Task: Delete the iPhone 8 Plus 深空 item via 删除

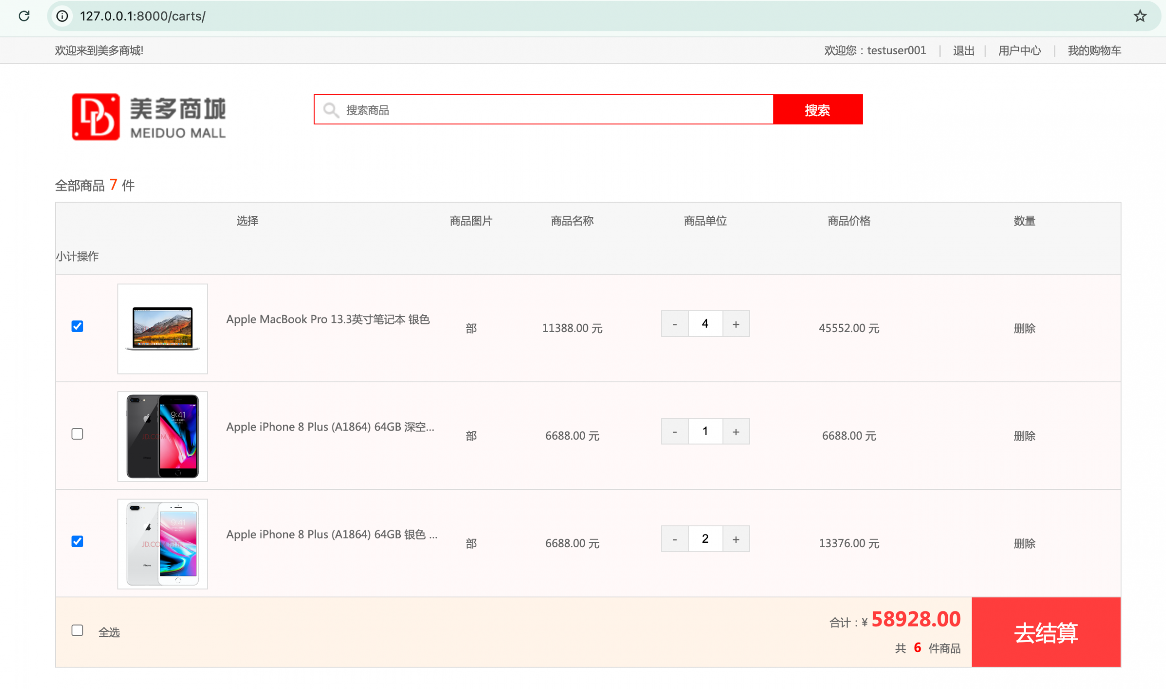Action: tap(1024, 436)
